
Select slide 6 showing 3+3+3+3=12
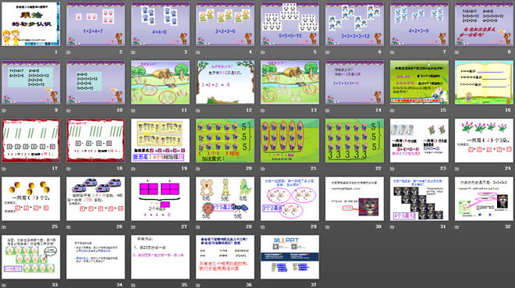click(354, 24)
